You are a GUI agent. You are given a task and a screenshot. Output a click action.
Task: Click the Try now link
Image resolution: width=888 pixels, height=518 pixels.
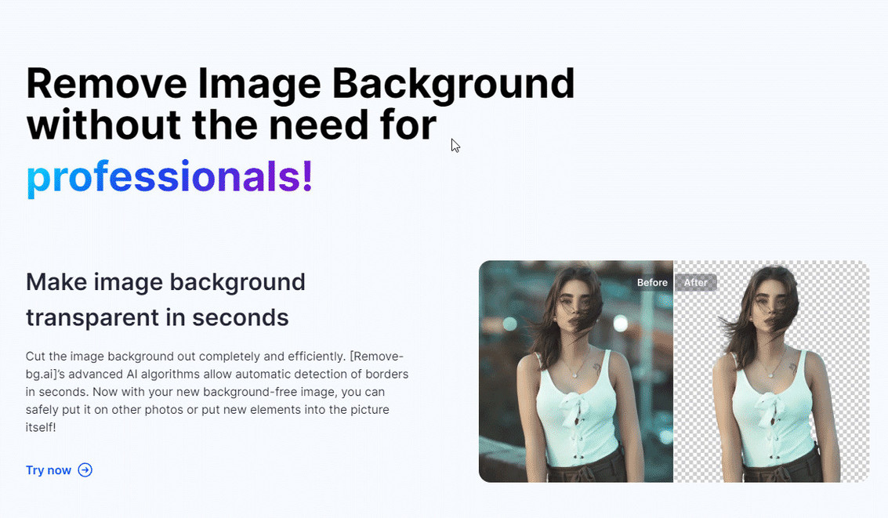click(49, 470)
